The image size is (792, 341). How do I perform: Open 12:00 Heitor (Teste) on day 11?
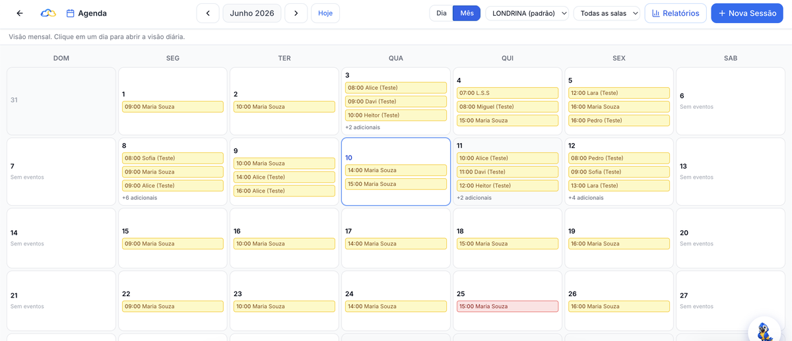click(508, 186)
